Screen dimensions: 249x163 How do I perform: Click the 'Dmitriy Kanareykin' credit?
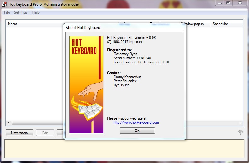coord(127,77)
